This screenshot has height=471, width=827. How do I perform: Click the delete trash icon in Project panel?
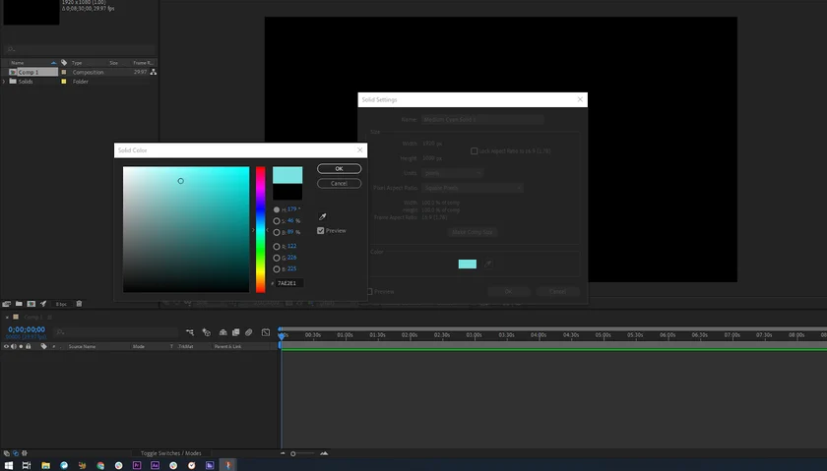tap(80, 304)
